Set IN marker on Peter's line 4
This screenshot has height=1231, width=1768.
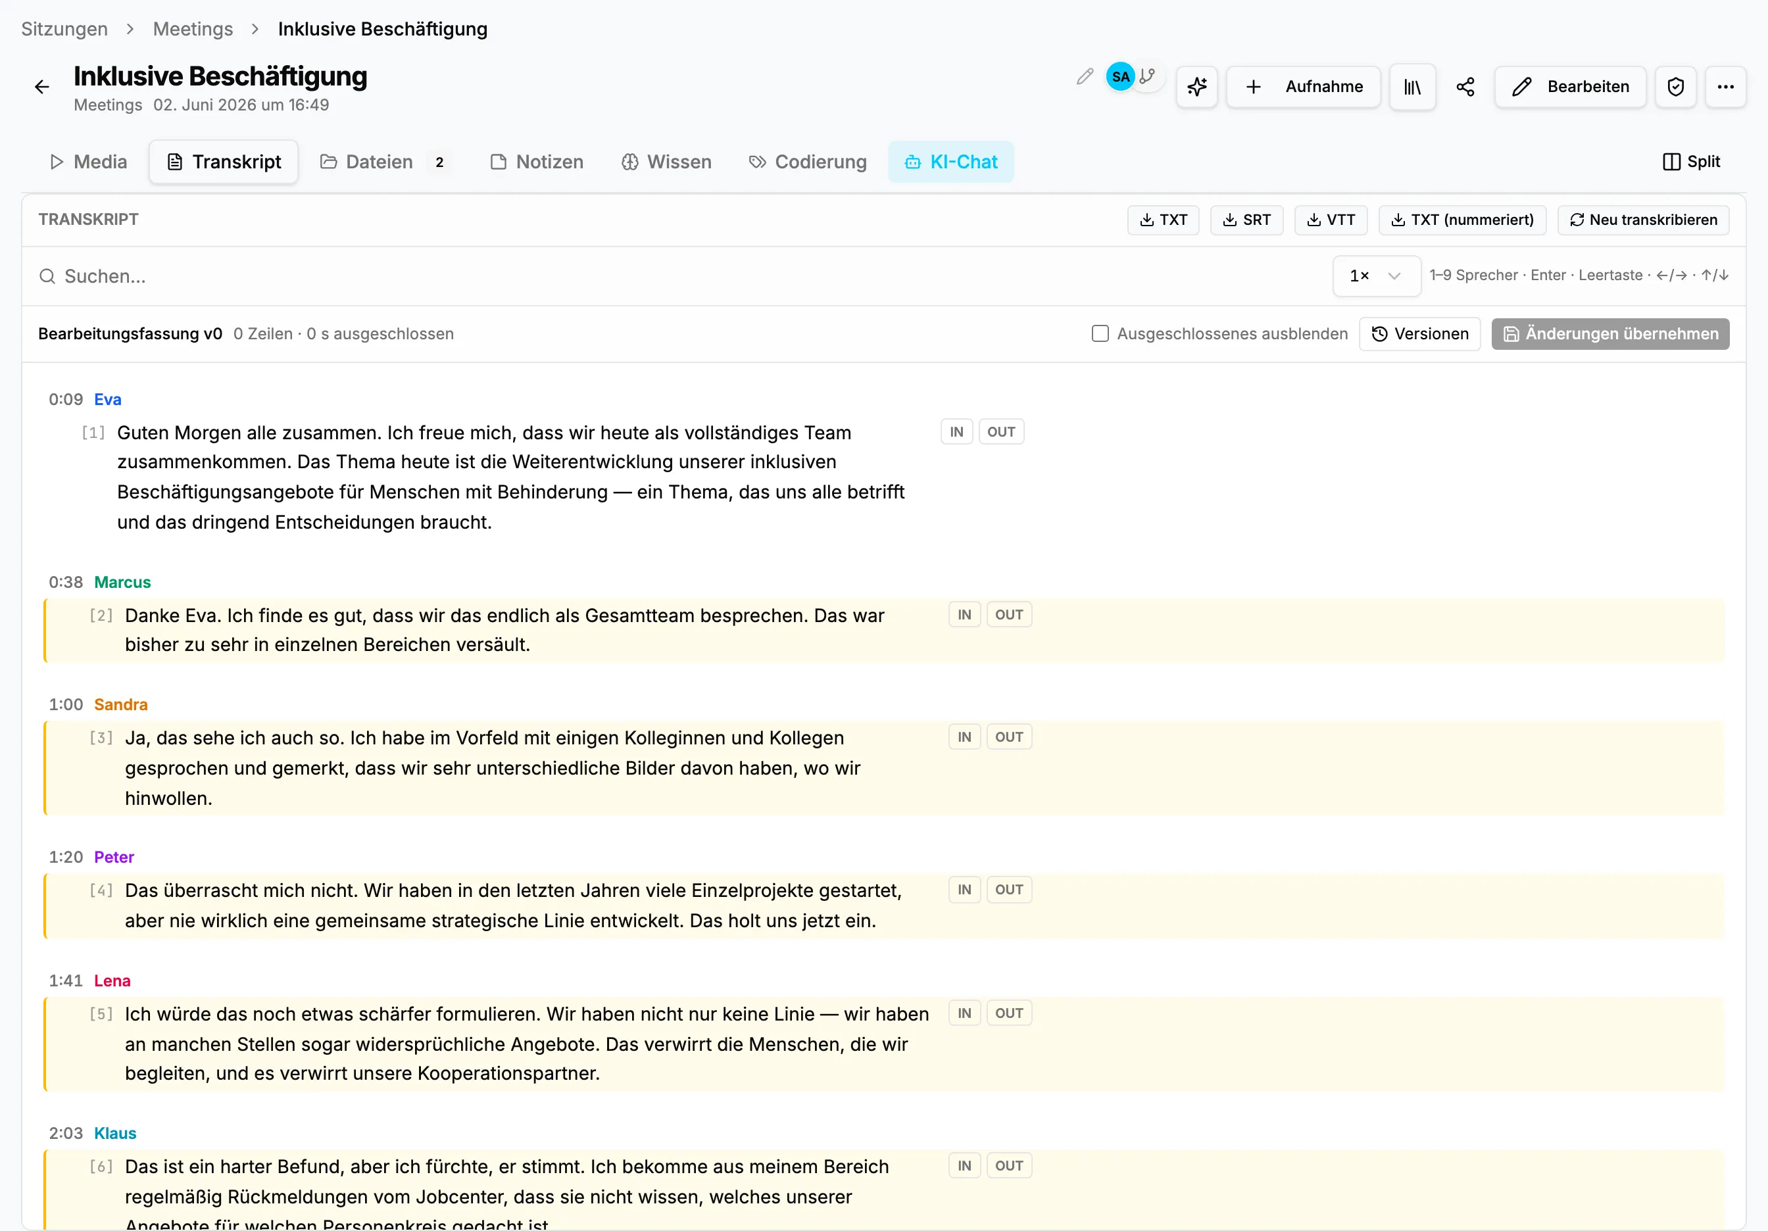[x=964, y=890]
